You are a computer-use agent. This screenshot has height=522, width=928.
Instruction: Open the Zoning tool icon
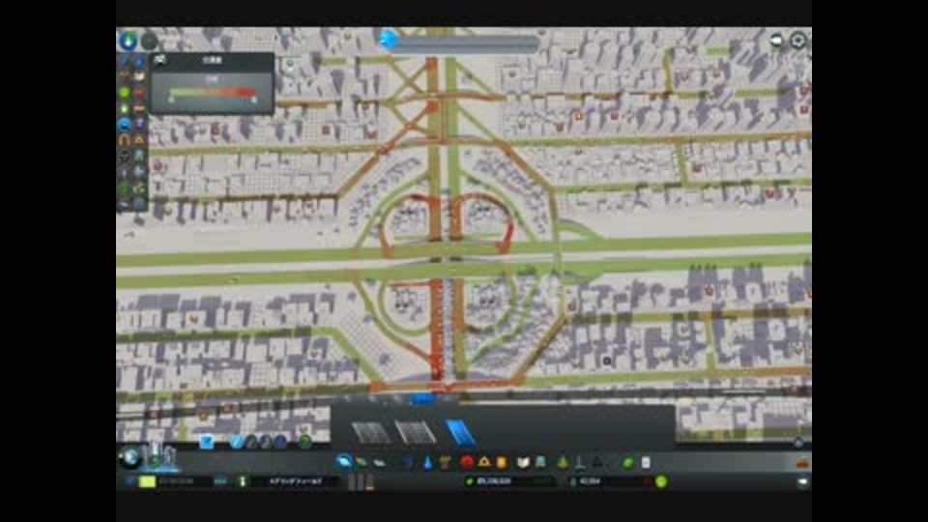[361, 462]
